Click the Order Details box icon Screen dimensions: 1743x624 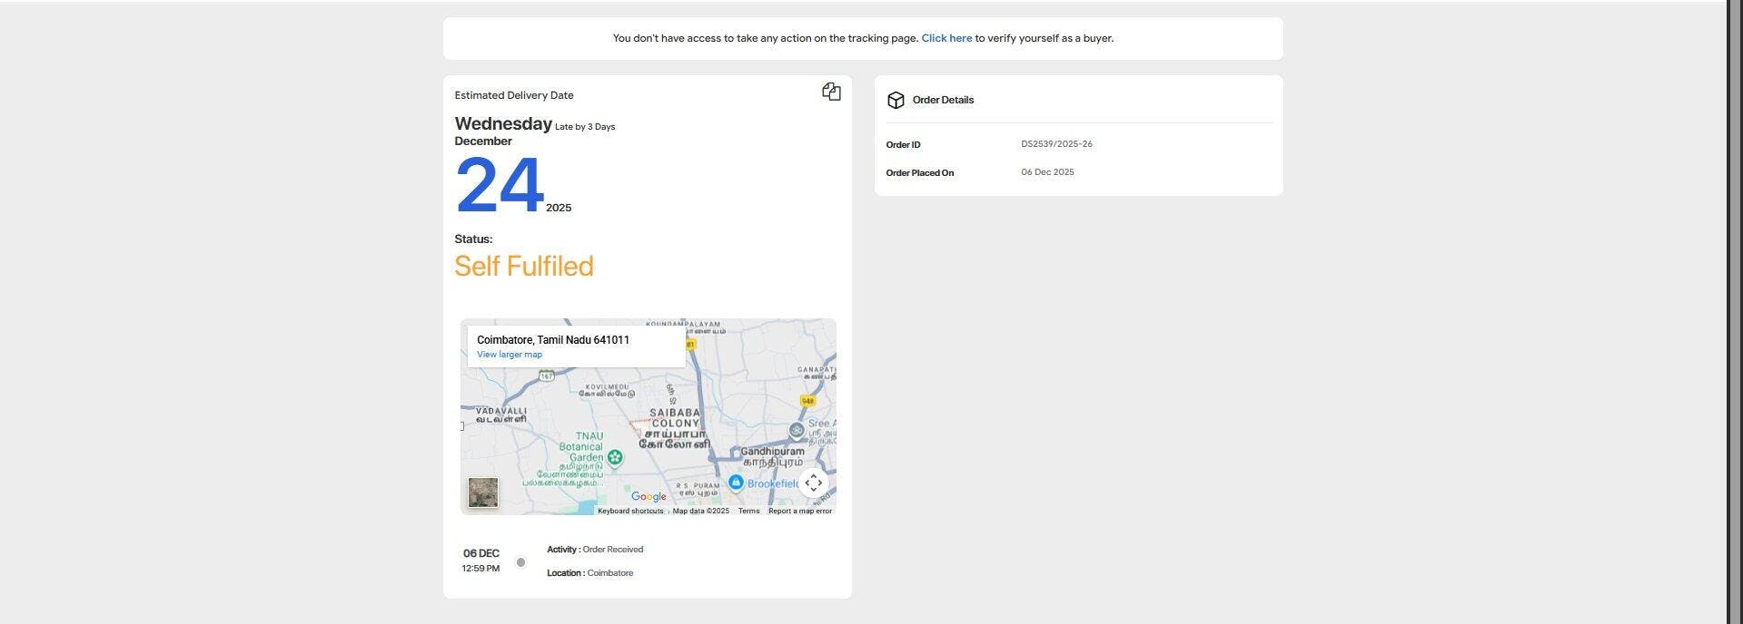click(x=896, y=100)
